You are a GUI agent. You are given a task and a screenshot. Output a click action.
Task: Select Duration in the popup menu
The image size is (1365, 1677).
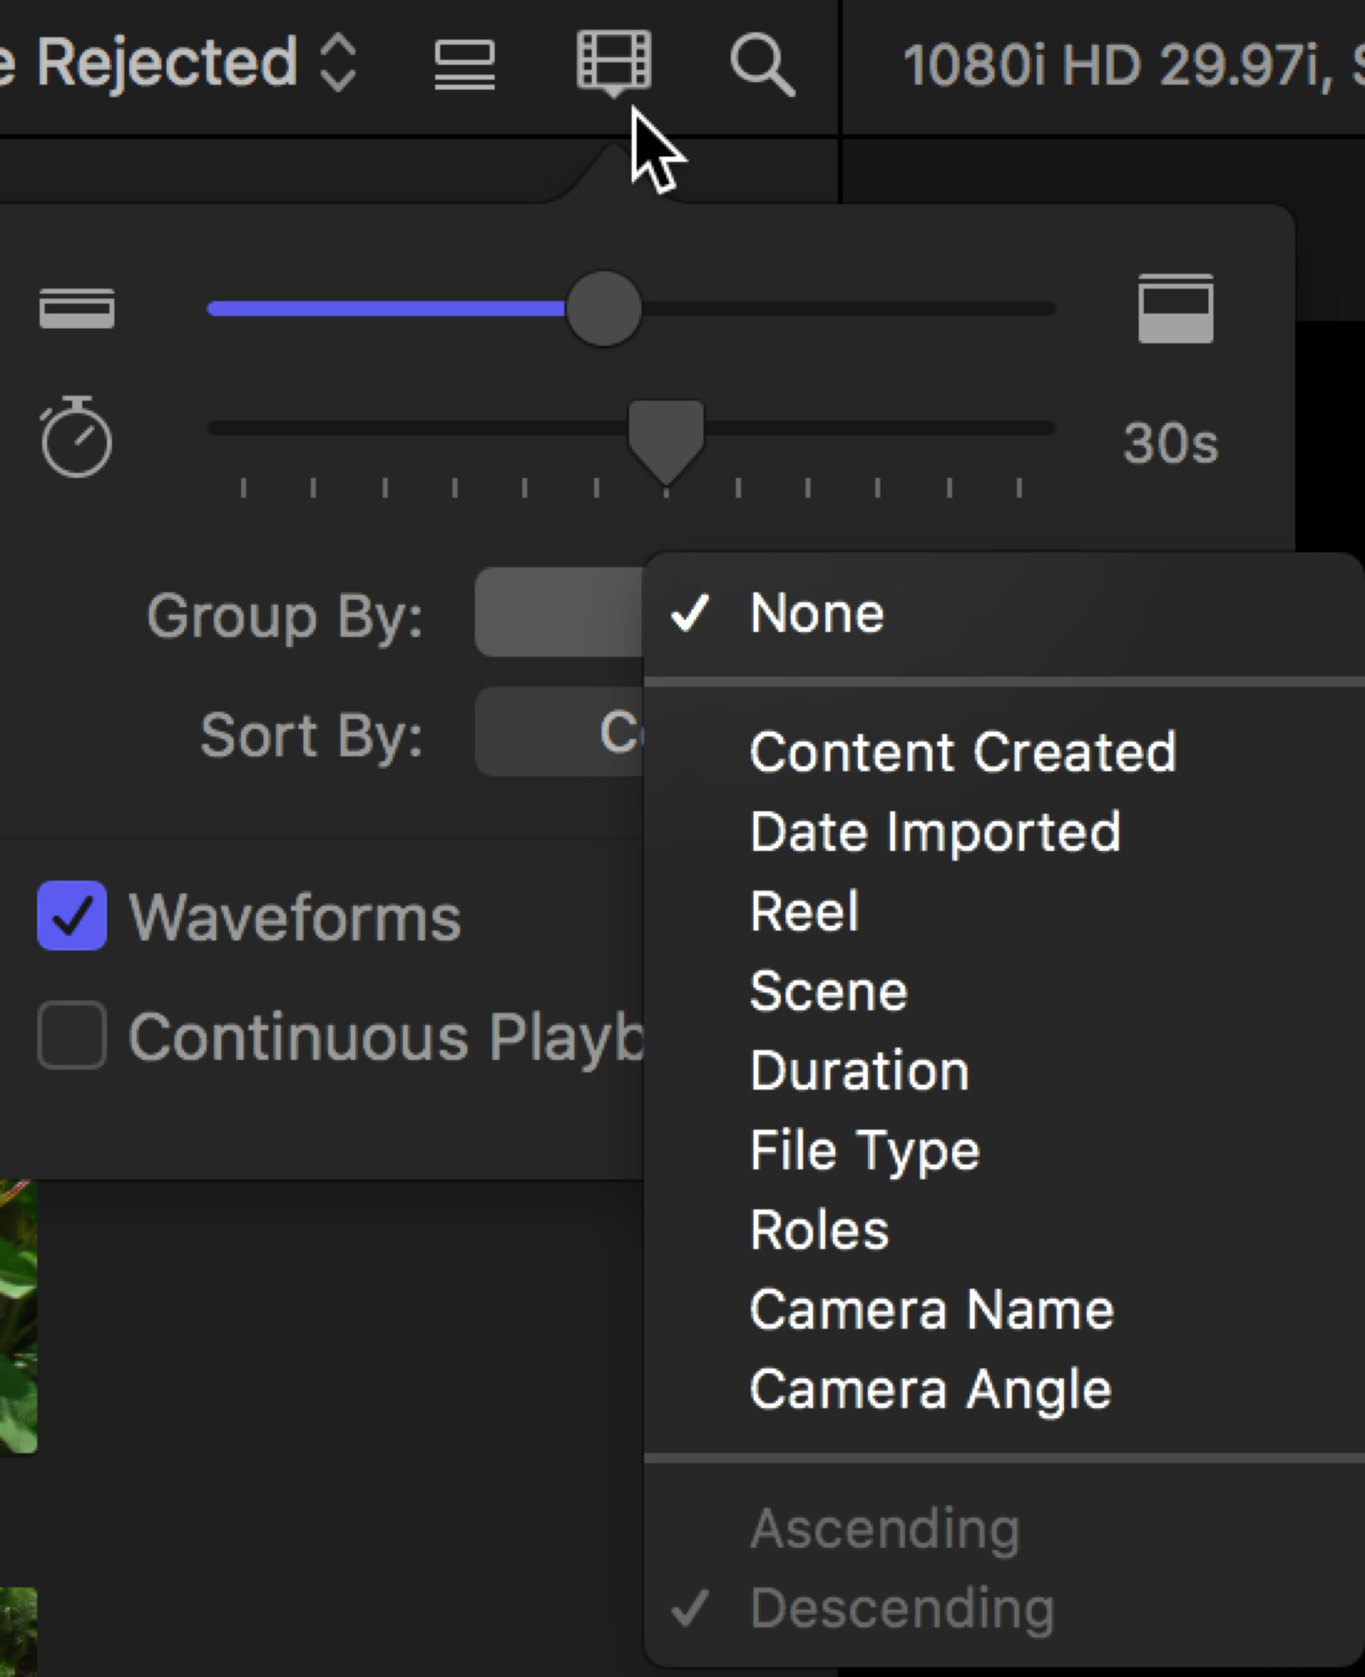point(859,1070)
